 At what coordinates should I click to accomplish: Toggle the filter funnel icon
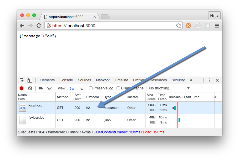[49, 89]
